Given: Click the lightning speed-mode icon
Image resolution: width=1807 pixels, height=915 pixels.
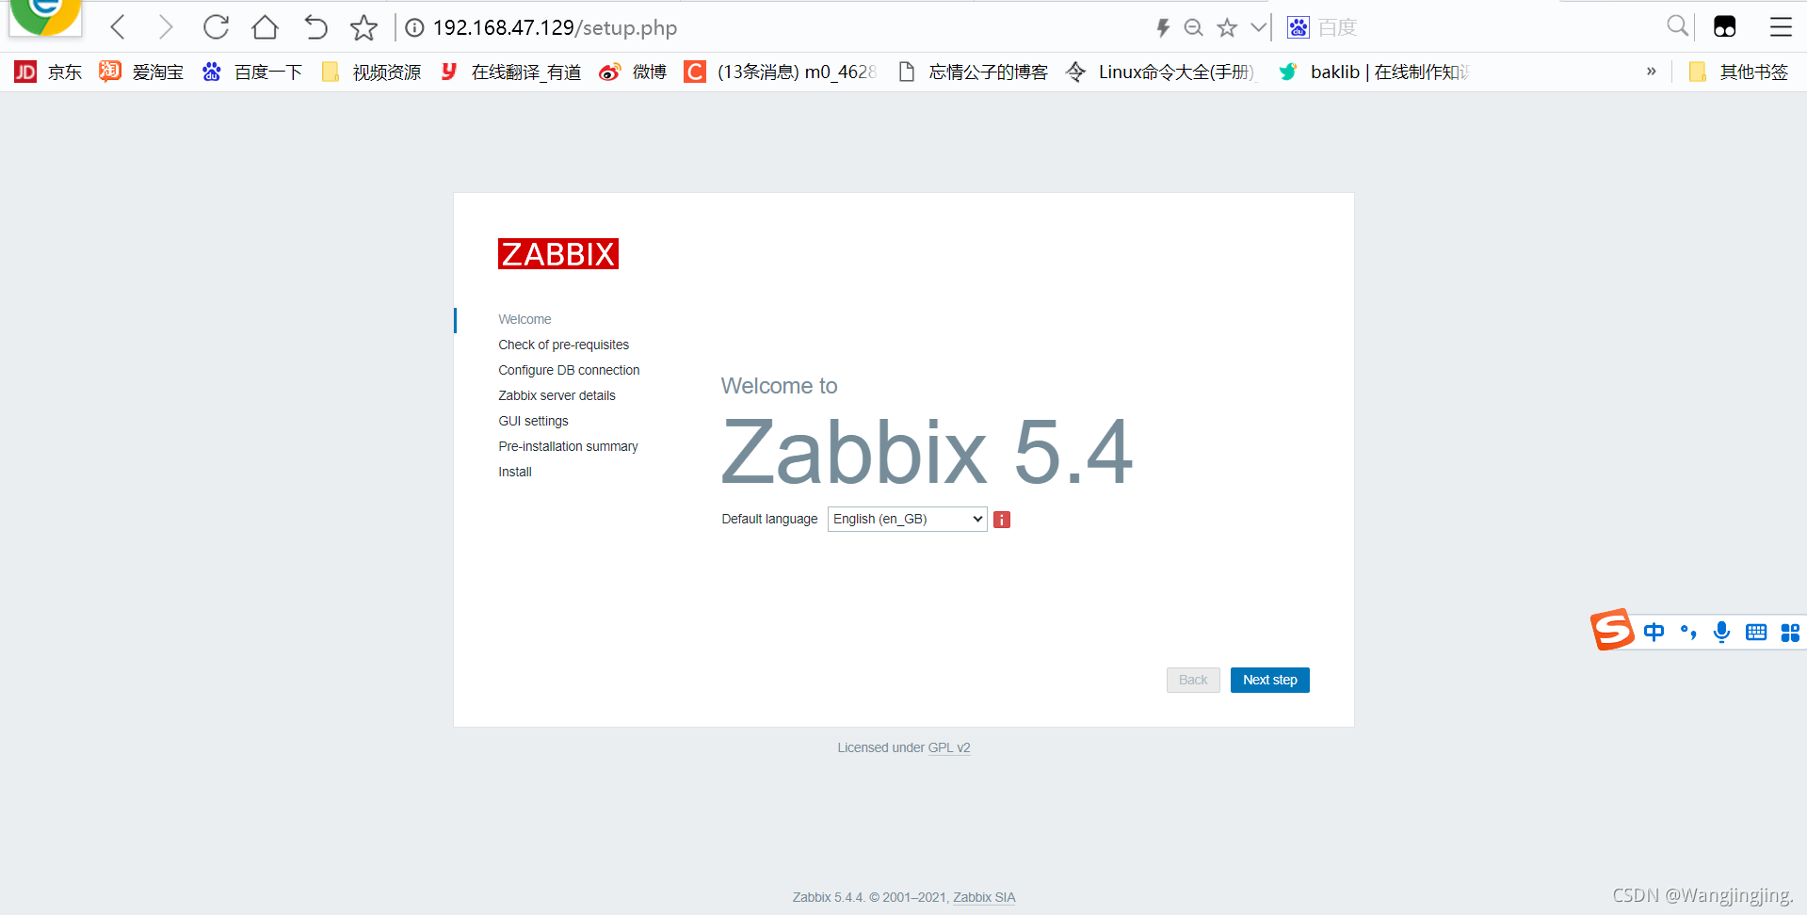Looking at the screenshot, I should pyautogui.click(x=1163, y=27).
